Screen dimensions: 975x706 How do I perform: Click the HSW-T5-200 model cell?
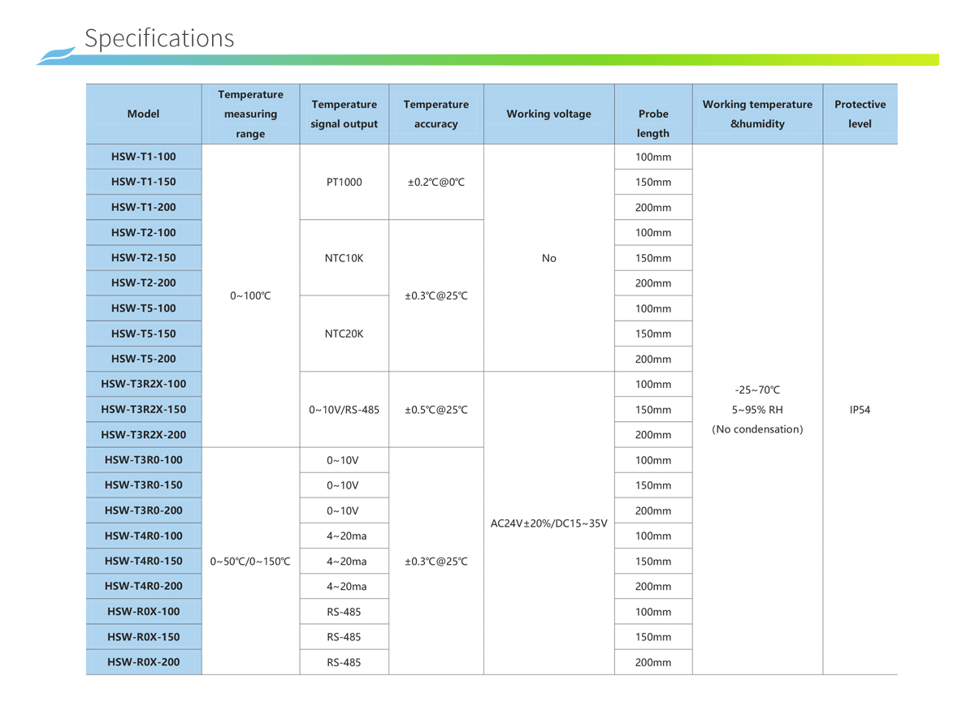[x=143, y=359]
